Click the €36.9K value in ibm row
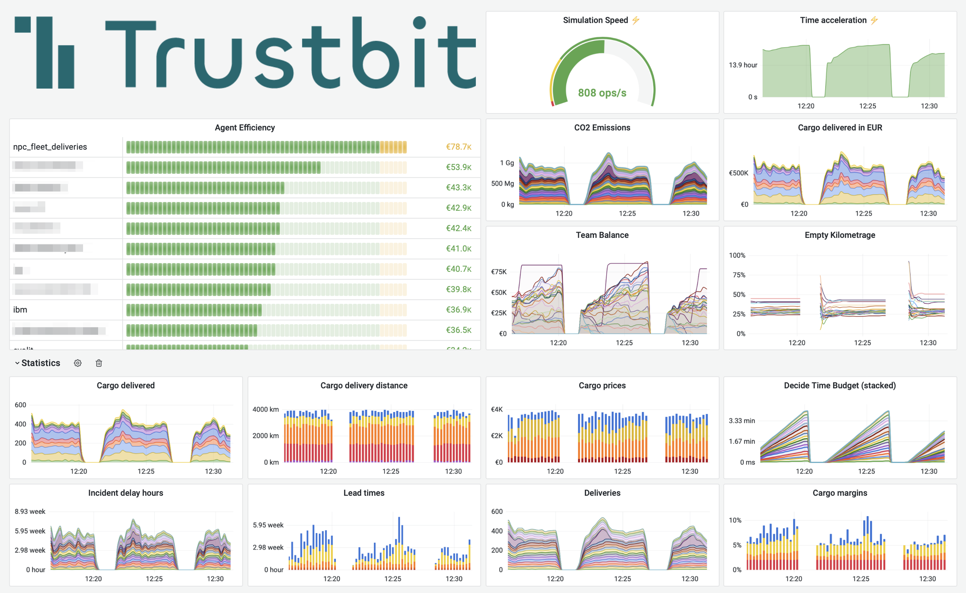Image resolution: width=966 pixels, height=593 pixels. [459, 310]
